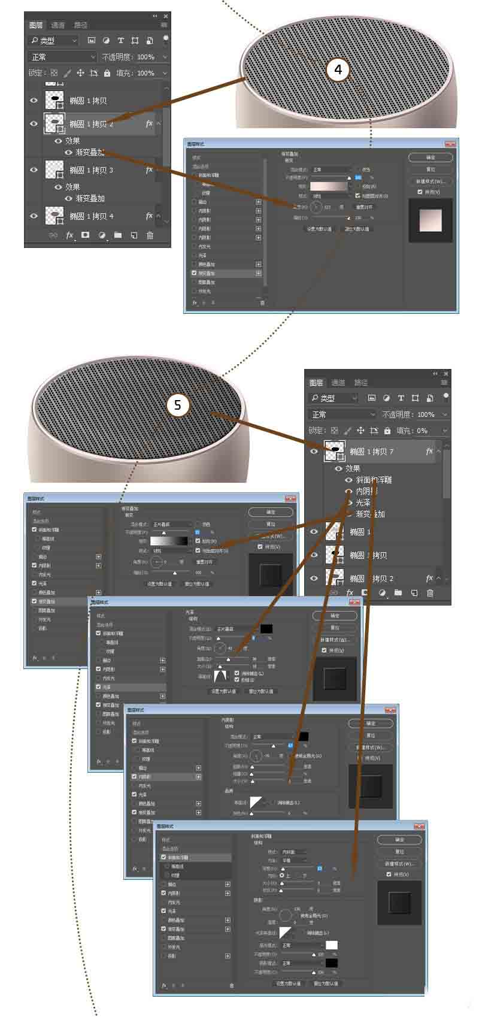The height and width of the screenshot is (1017, 479).
Task: Click angle dial in pink gradient overlay dialog
Action: [317, 207]
